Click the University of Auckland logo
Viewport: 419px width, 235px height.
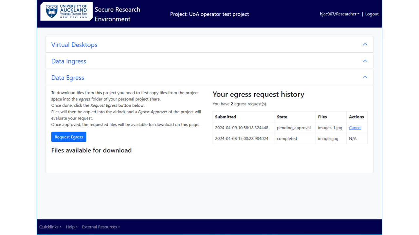point(66,11)
